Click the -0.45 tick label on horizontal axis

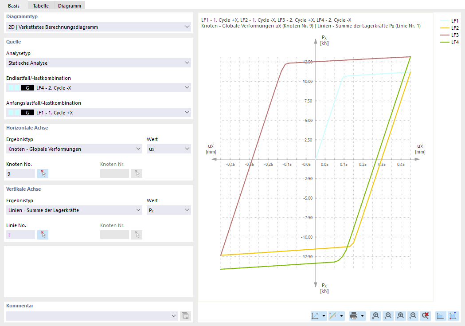click(x=230, y=164)
